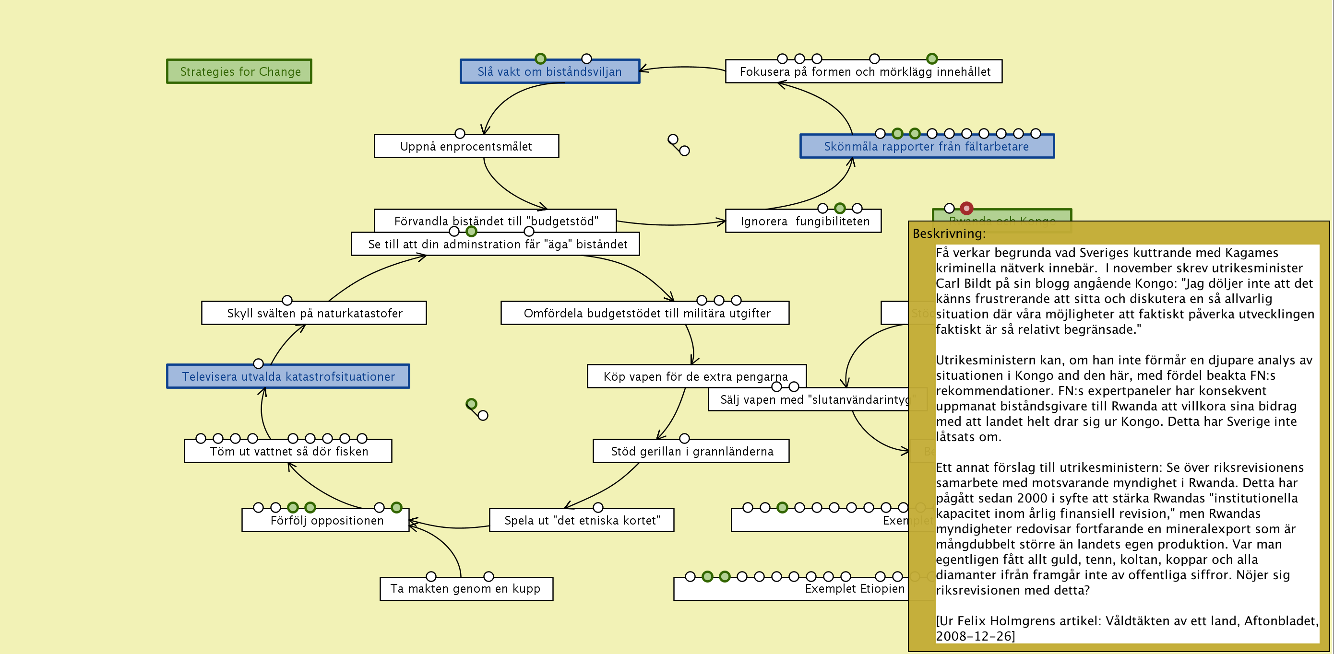Click green circle above Ignorera fungibiliteten node
The image size is (1334, 654).
point(840,208)
